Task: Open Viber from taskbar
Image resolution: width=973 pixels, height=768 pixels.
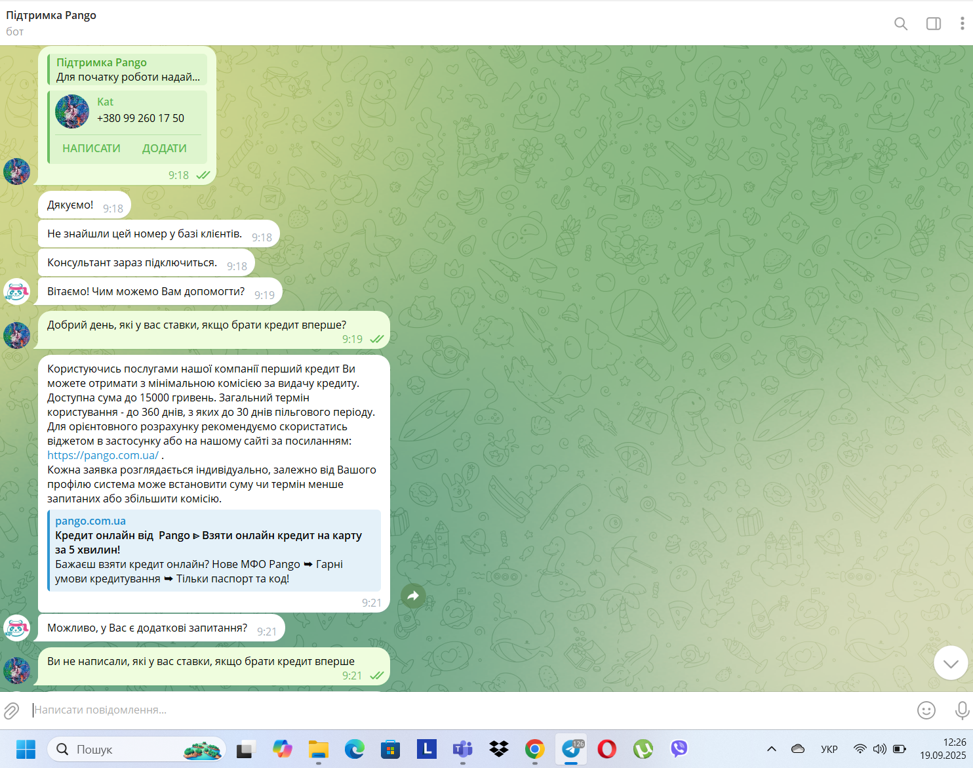Action: (x=679, y=749)
